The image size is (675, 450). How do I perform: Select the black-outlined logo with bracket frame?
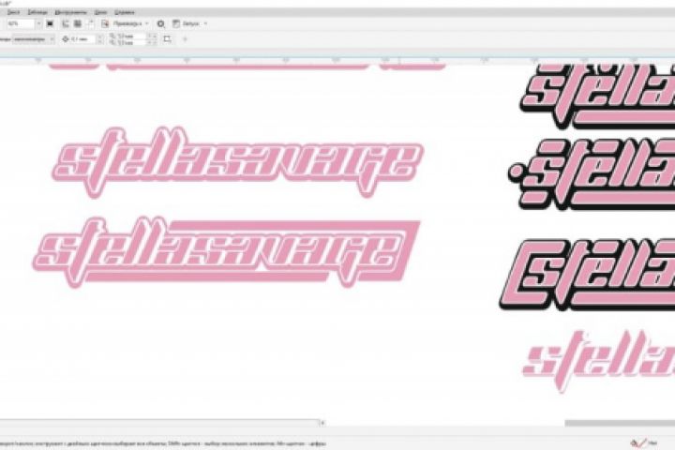[587, 275]
